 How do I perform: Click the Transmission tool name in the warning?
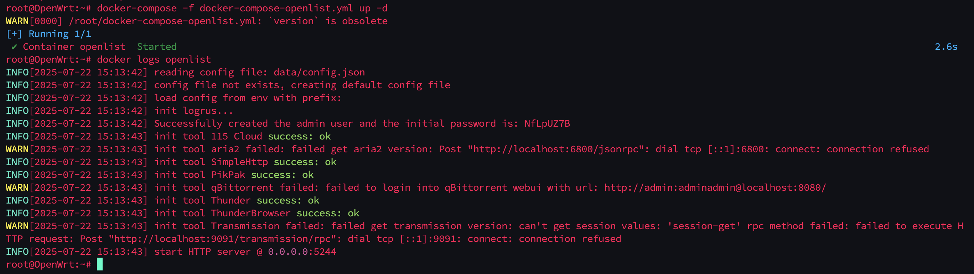(245, 226)
